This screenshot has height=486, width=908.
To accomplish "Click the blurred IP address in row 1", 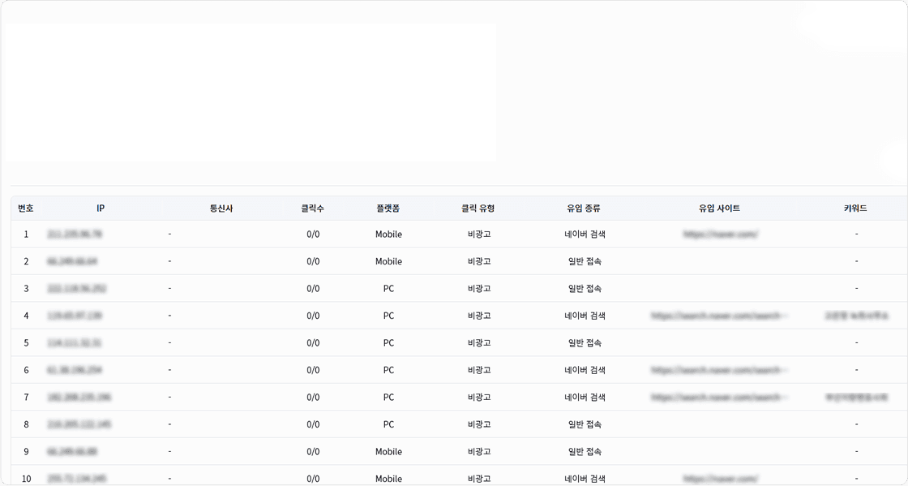I will (75, 234).
